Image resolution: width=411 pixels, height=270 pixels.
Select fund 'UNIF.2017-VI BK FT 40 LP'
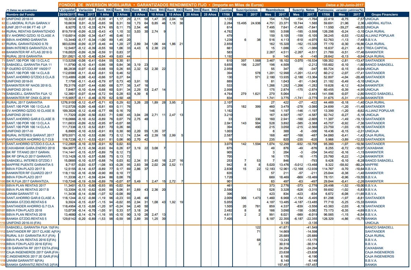tap(26, 27)
